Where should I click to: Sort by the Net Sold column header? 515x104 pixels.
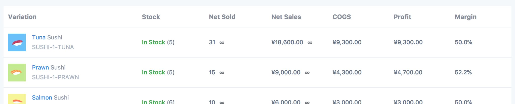(222, 17)
